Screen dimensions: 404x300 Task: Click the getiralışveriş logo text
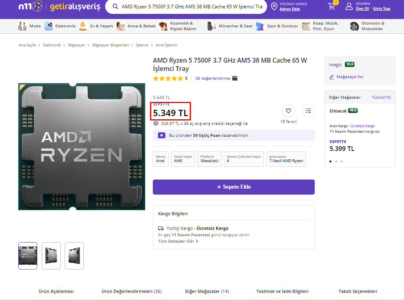tap(75, 6)
